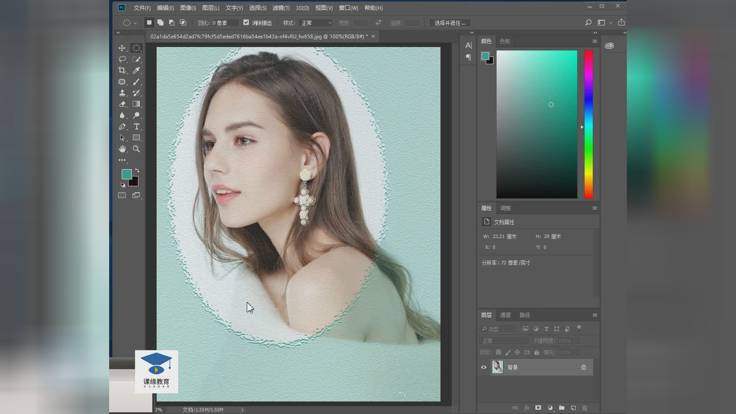736x414 pixels.
Task: Choose the Subtract from Selection mode button
Action: 172,22
